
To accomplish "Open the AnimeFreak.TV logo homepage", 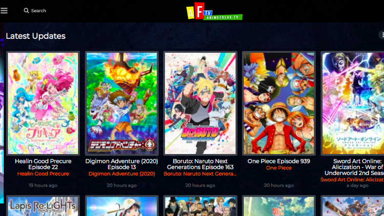I will tap(215, 11).
